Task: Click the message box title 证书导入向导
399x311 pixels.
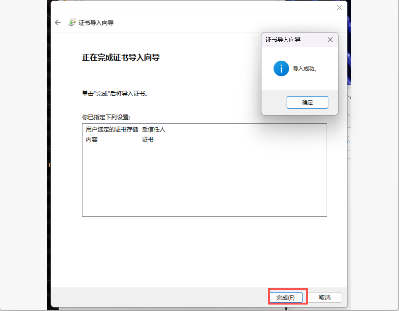Action: [x=283, y=39]
